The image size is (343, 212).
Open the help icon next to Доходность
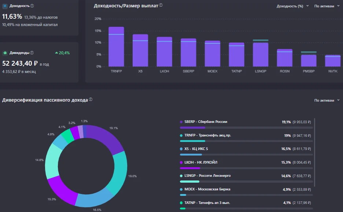point(32,6)
